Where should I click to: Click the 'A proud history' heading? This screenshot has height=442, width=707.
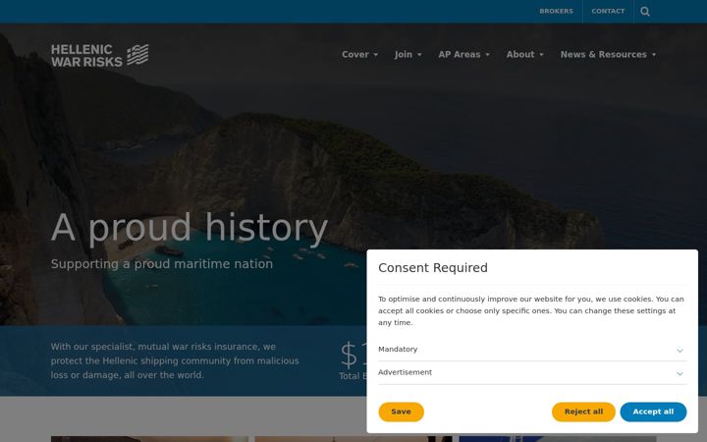[x=190, y=228]
